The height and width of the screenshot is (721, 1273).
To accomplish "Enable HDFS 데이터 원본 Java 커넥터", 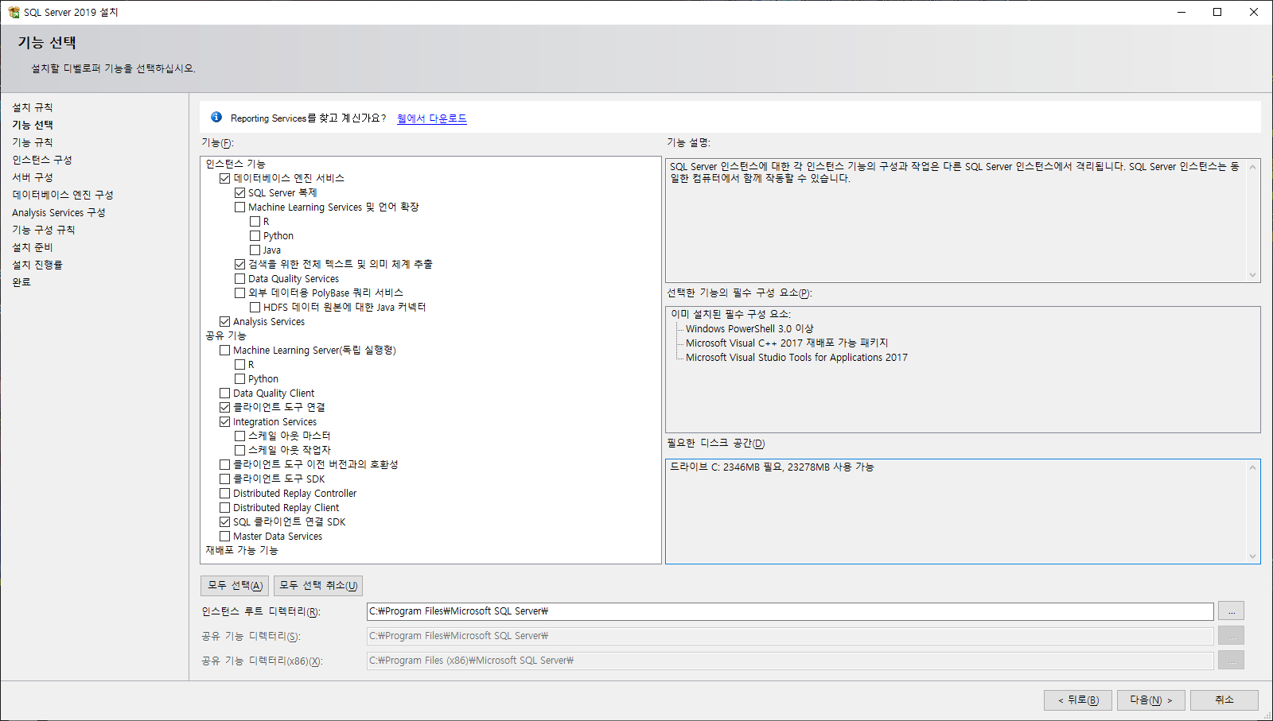I will [x=255, y=307].
